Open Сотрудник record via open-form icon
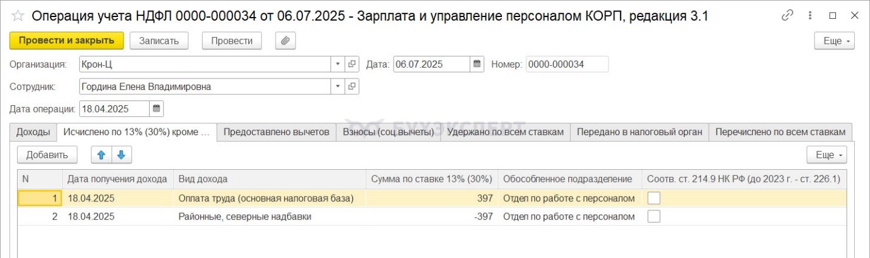 [352, 86]
